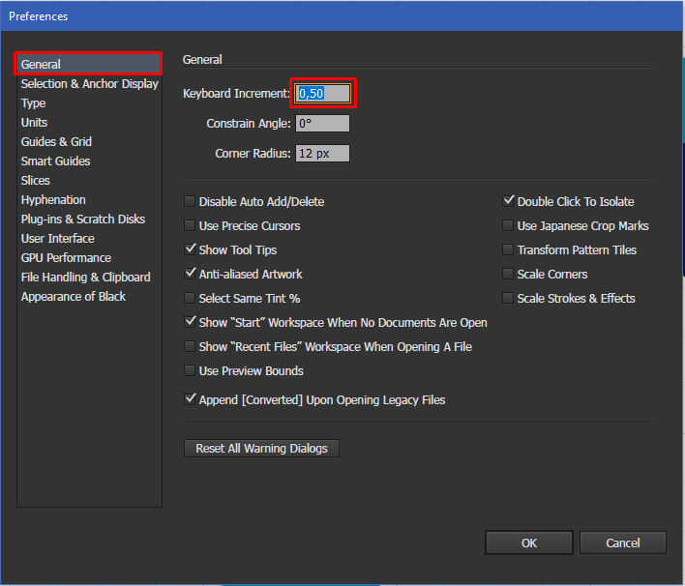Image resolution: width=685 pixels, height=586 pixels.
Task: Open Selection & Anchor Display preferences
Action: click(89, 84)
